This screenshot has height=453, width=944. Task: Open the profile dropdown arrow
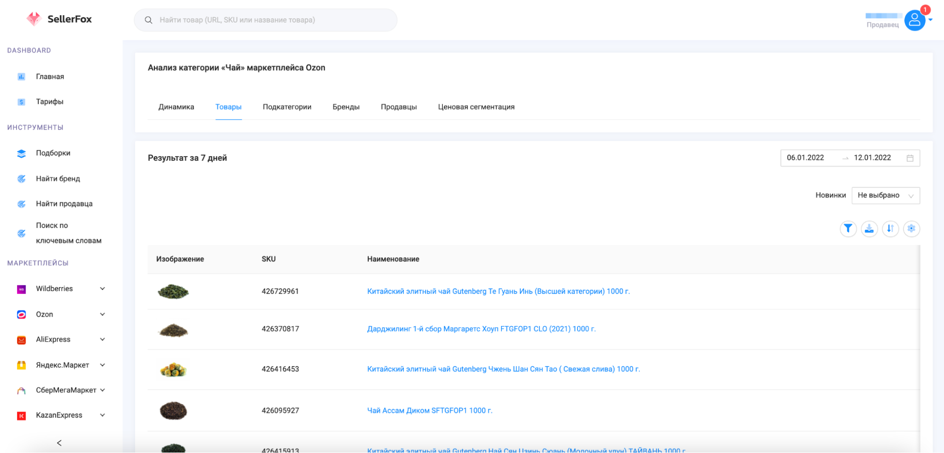point(930,20)
